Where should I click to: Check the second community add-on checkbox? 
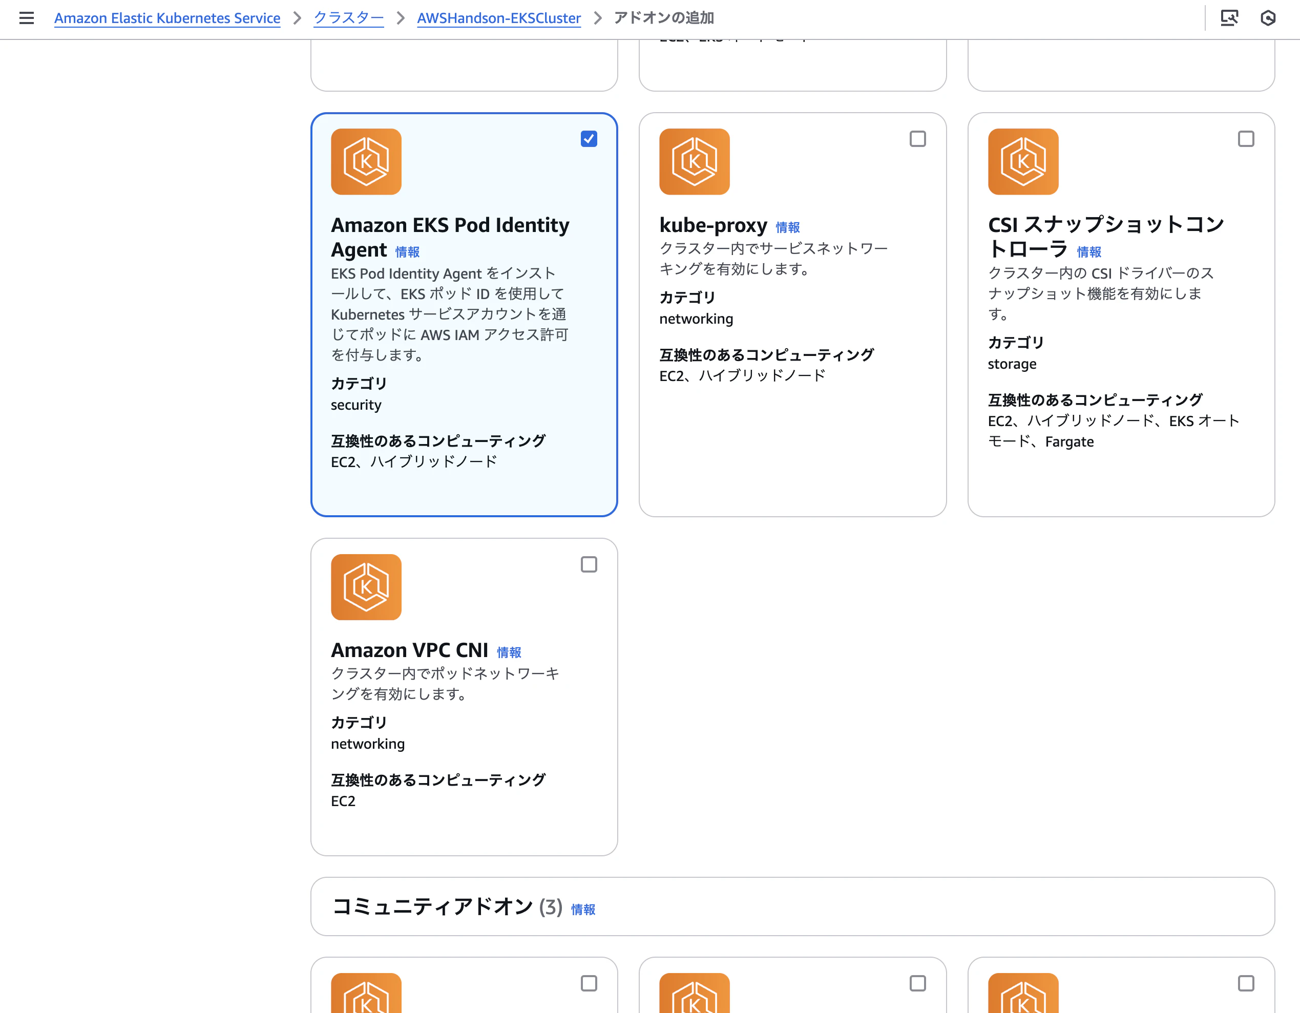(917, 983)
